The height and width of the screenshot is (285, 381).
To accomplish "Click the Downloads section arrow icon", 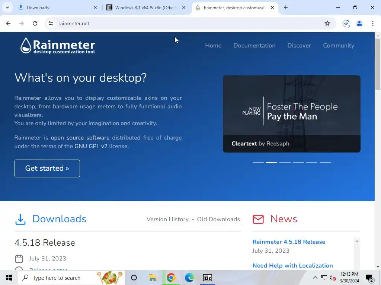I will point(20,219).
